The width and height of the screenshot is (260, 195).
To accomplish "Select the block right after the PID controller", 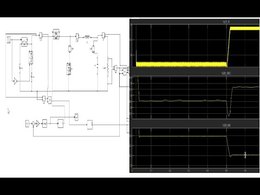I will coord(61,123).
